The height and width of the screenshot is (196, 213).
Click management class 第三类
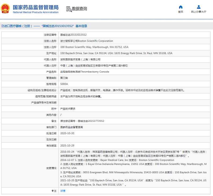point(64,78)
